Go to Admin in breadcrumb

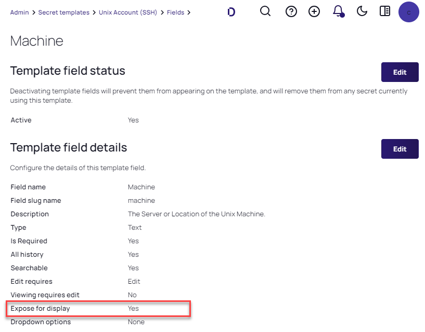pos(19,12)
